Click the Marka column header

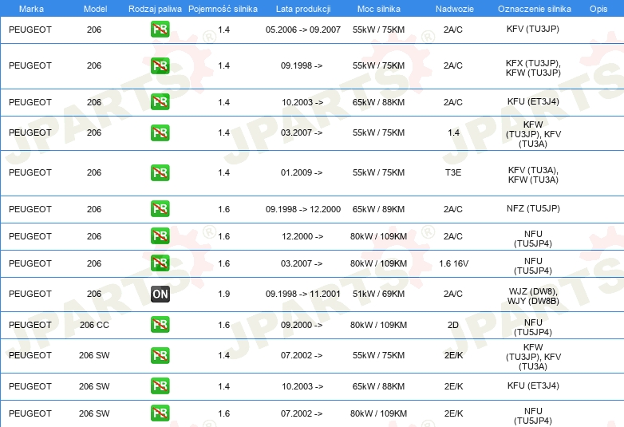point(31,9)
